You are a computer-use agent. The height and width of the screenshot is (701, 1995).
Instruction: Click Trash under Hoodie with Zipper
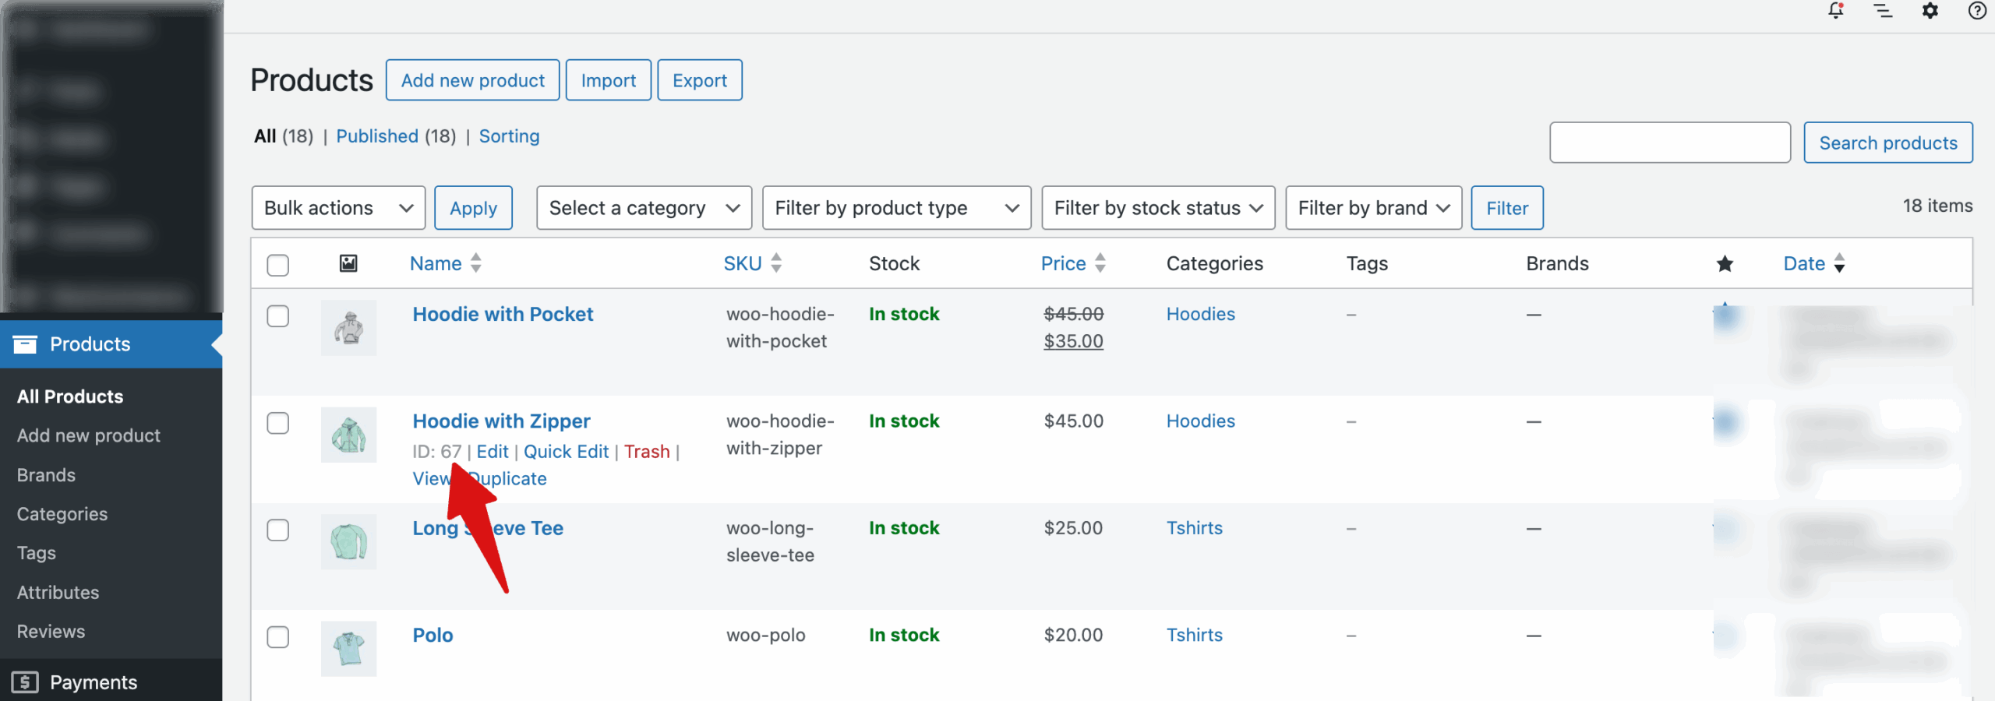[x=647, y=452]
